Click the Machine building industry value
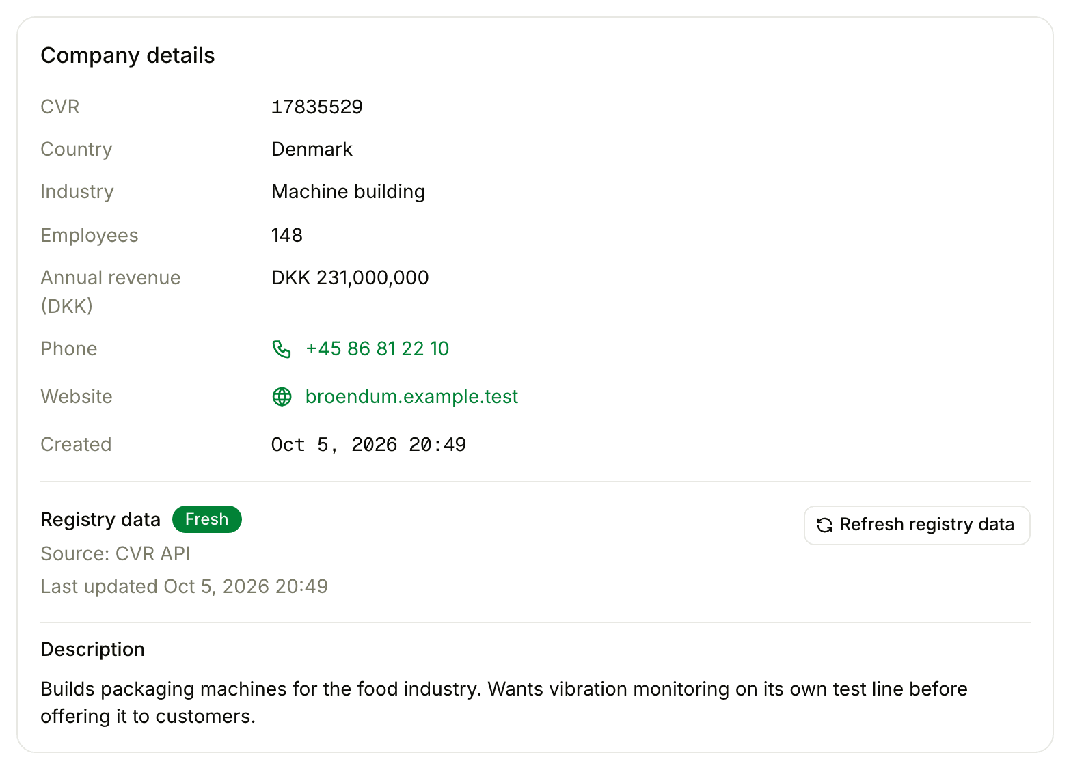Viewport: 1071px width, 770px height. [348, 192]
